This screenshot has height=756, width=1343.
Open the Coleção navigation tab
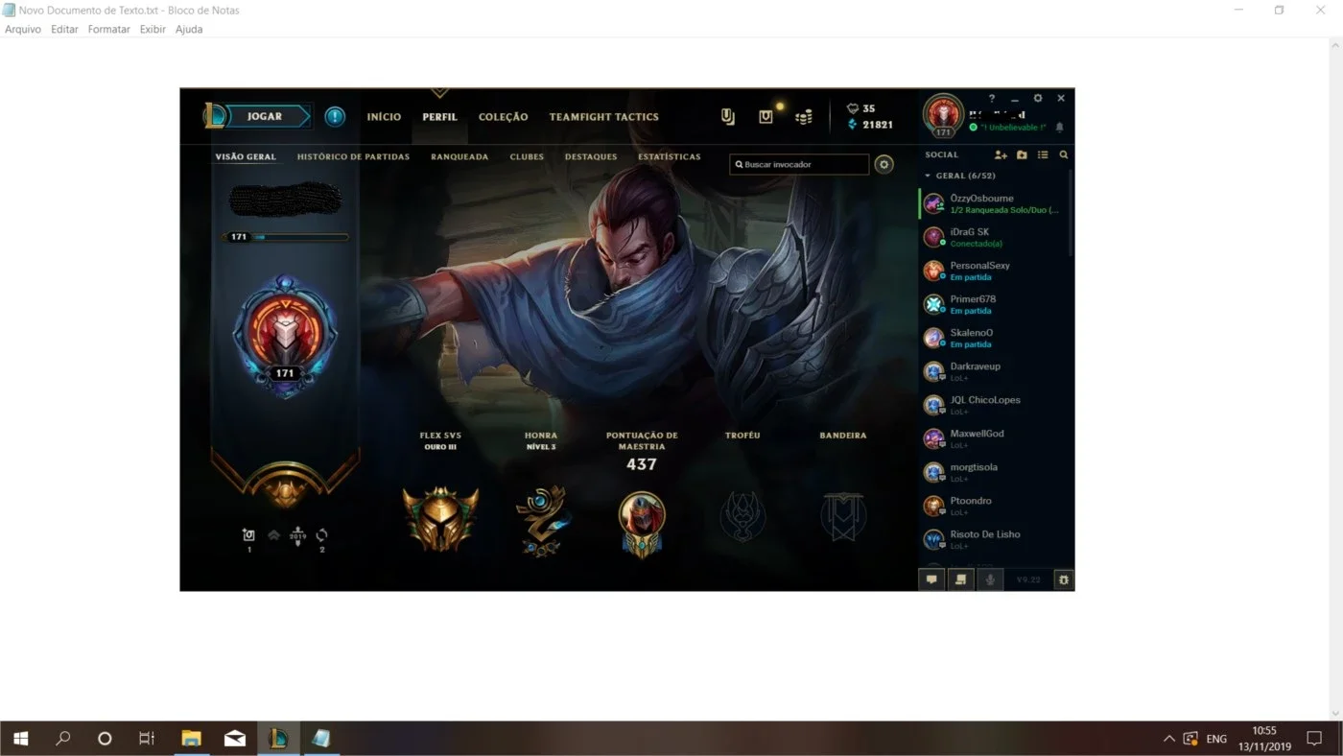pos(504,117)
